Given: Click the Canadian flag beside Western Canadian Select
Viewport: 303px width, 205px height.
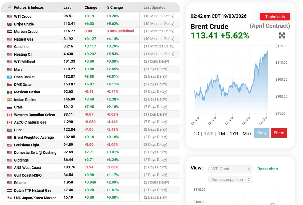Looking at the screenshot, I should (10, 115).
